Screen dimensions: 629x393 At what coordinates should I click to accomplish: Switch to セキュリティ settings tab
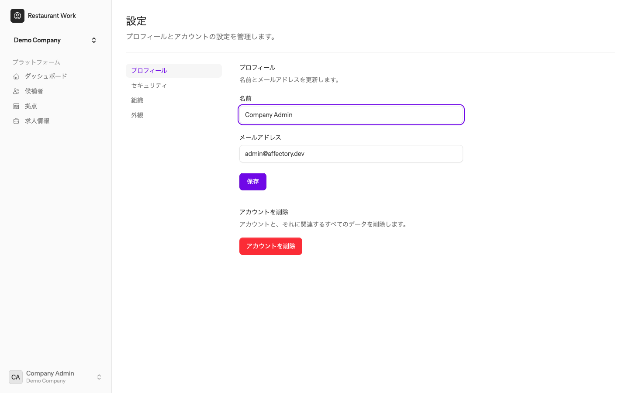(x=174, y=86)
